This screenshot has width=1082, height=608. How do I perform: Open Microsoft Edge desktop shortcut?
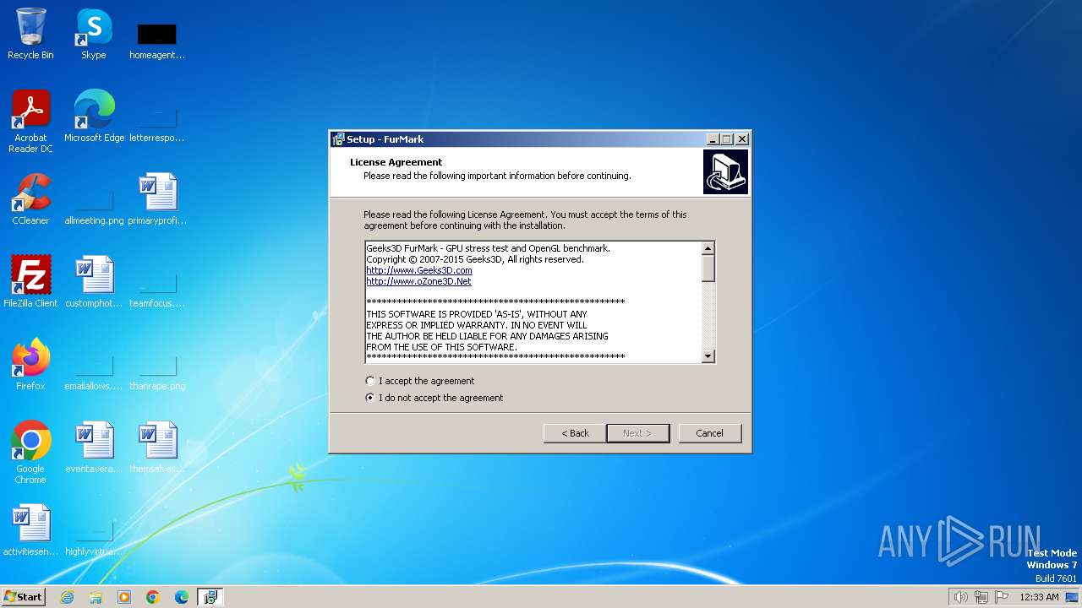coord(94,117)
